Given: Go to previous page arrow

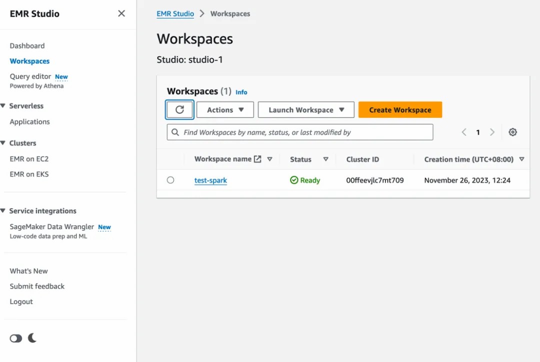Looking at the screenshot, I should click(x=464, y=132).
